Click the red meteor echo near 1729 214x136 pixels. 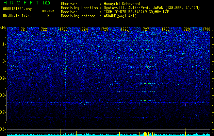[x=185, y=104]
